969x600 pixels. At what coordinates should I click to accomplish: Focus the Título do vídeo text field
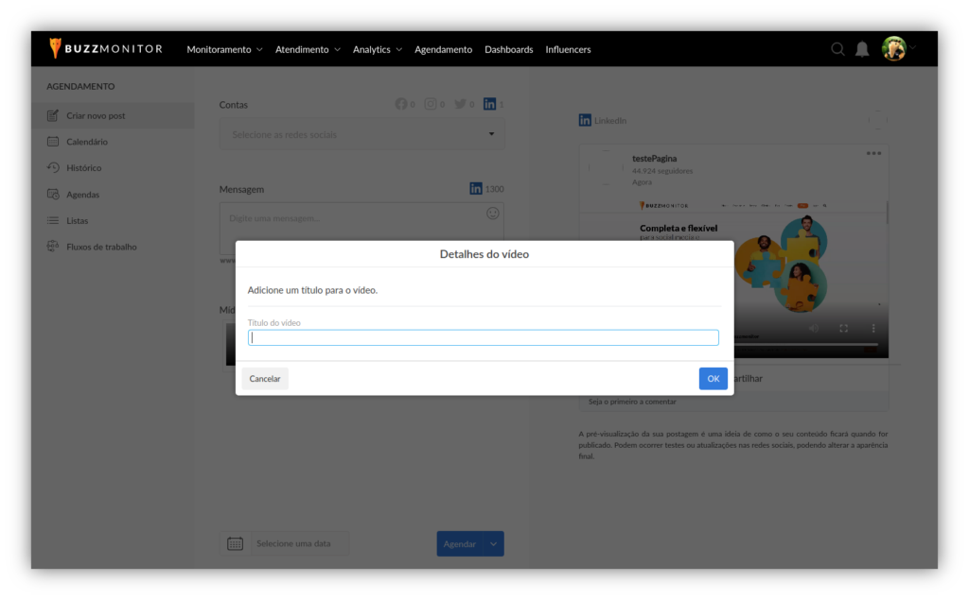point(483,338)
